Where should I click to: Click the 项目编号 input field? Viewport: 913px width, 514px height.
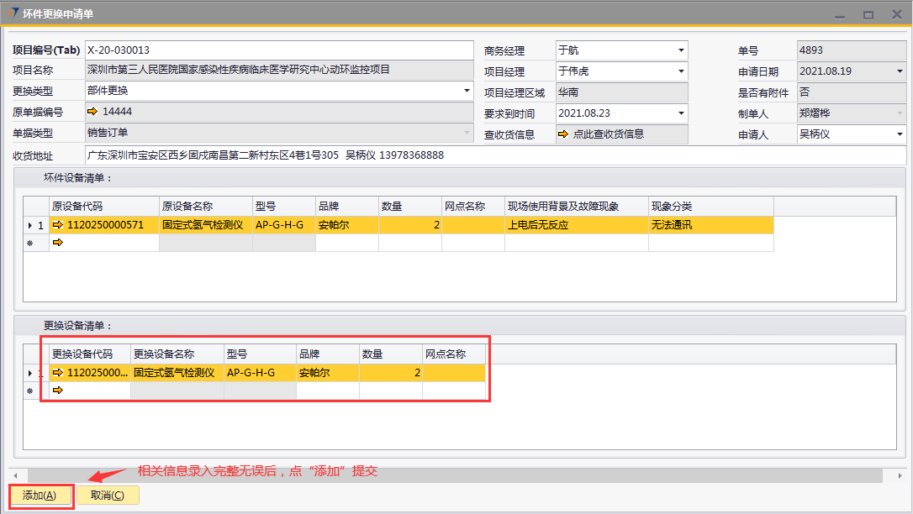pos(279,50)
